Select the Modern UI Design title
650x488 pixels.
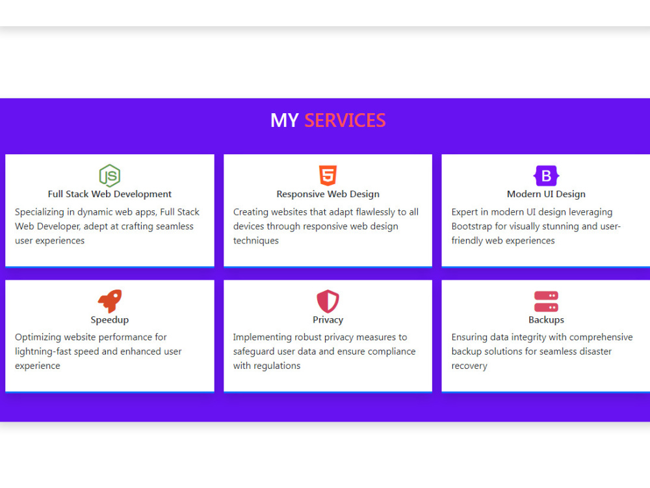[x=546, y=193]
